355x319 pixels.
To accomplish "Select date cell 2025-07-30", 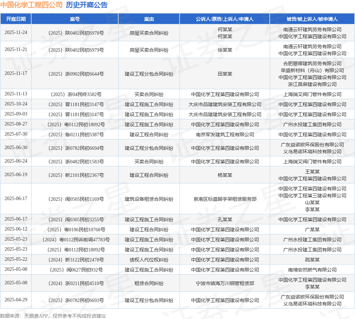I will click(16, 134).
